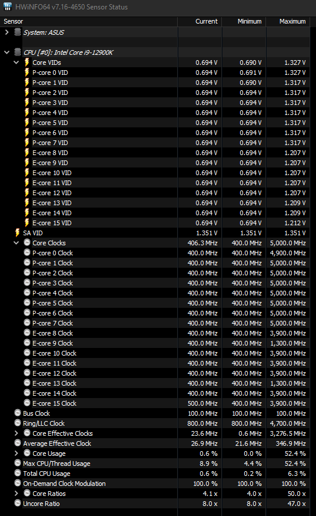Click the Minimum column header
Viewport: 316px width, 516px height.
pyautogui.click(x=250, y=21)
